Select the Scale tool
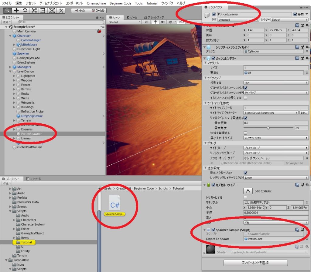 (34, 11)
